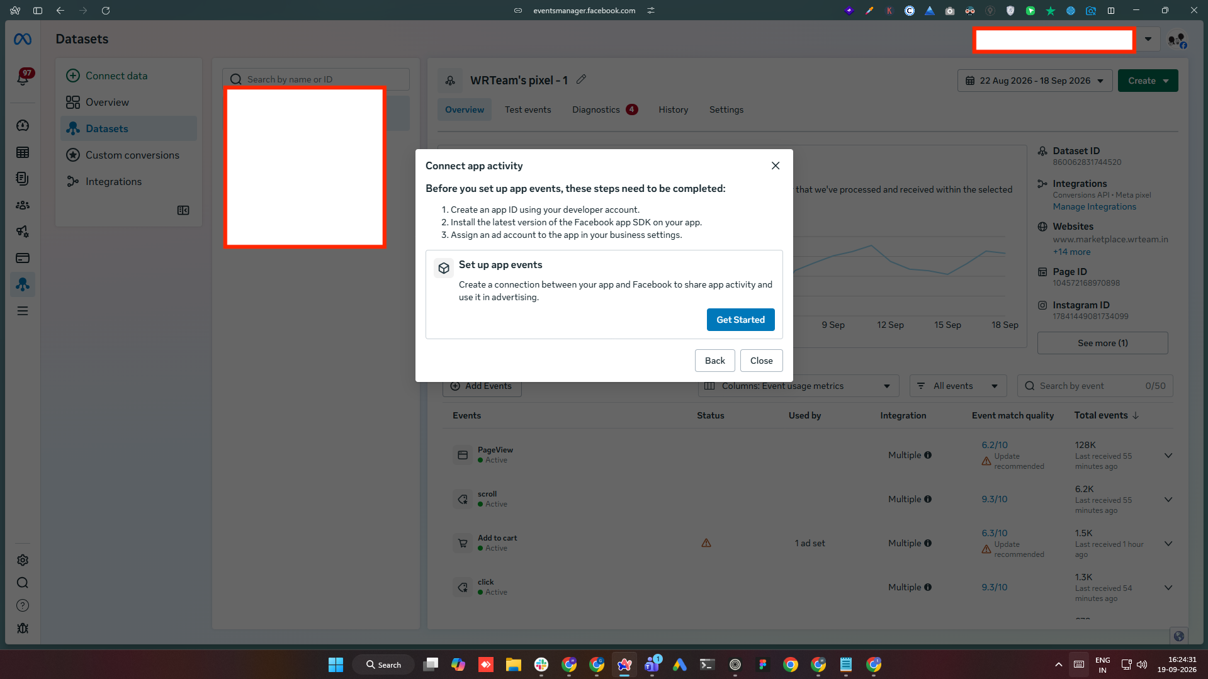Open the All events filter dropdown
1208x679 pixels.
point(957,386)
